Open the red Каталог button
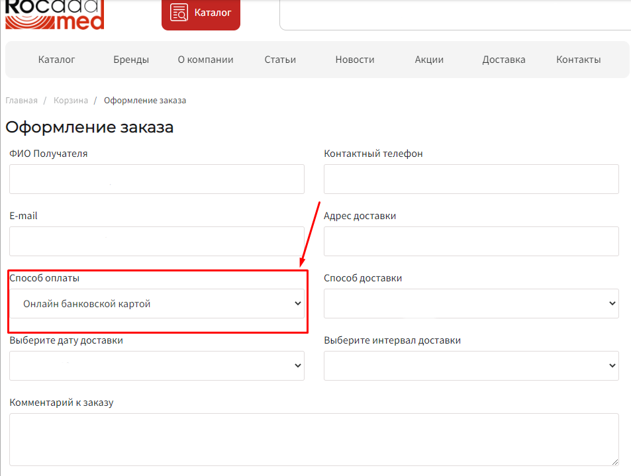631x476 pixels. [201, 13]
